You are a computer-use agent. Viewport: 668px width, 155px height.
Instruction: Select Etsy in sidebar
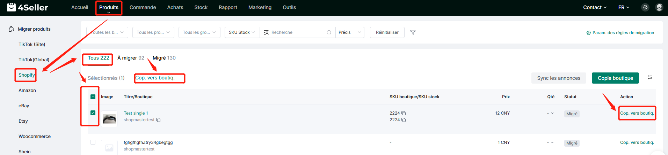point(23,121)
